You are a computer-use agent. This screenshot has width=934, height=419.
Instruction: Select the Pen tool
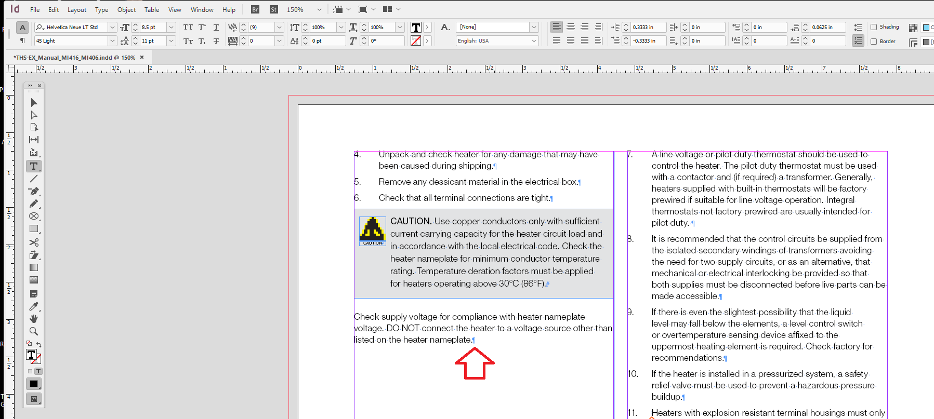34,191
